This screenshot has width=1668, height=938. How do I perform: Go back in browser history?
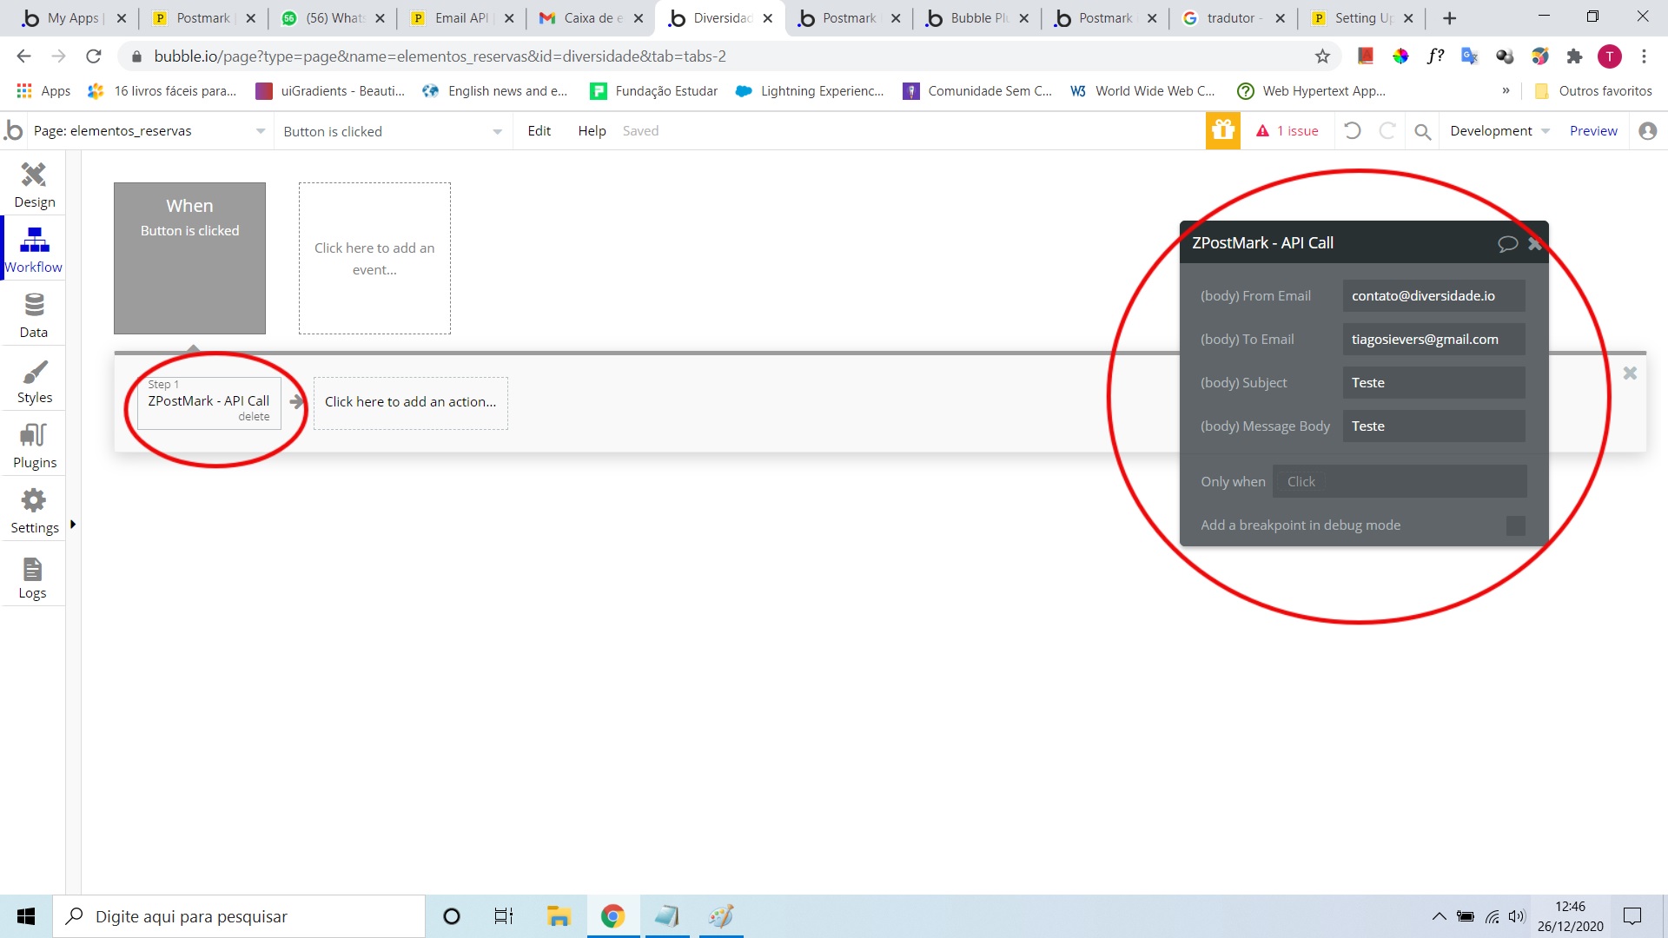point(23,56)
